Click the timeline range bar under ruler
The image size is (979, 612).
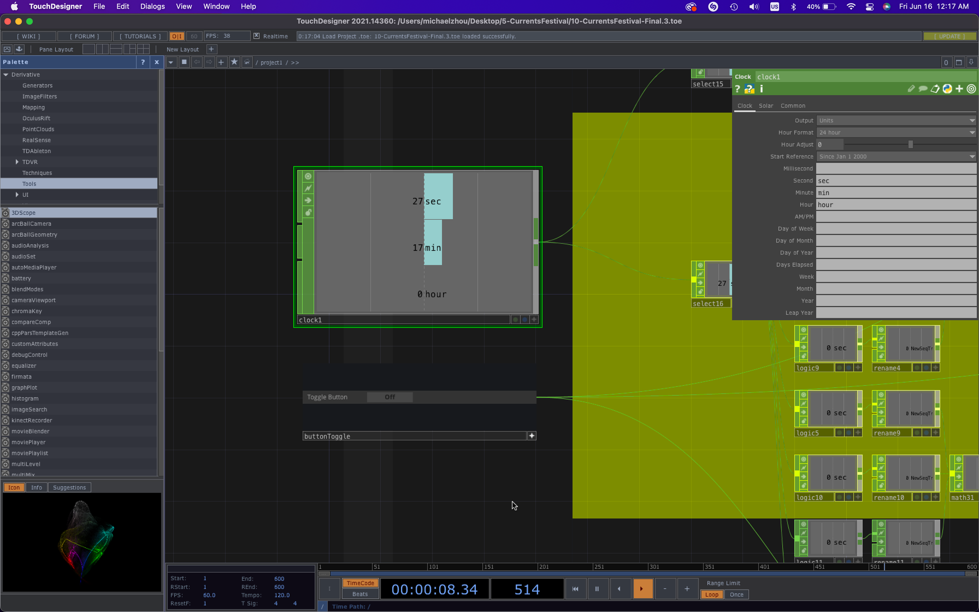tap(648, 574)
